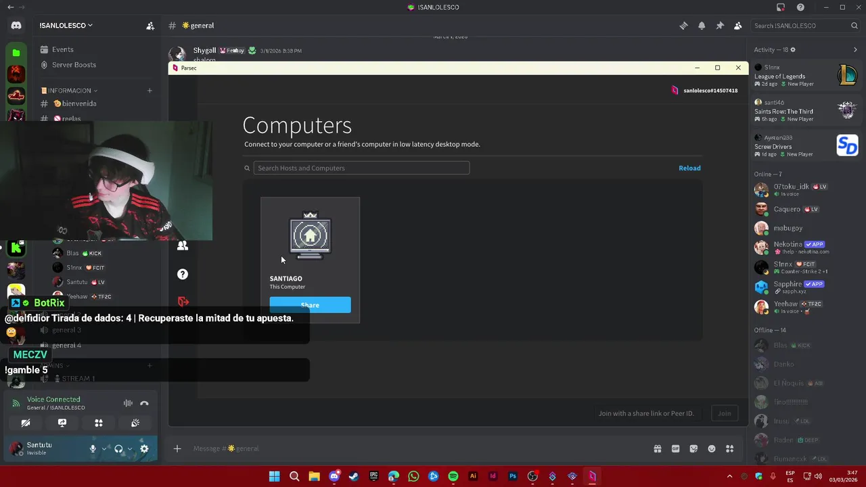Click the create invite people icon beside server name

tap(150, 26)
